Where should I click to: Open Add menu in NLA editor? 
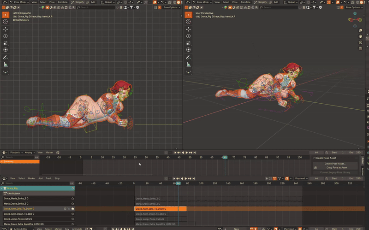coord(41,178)
